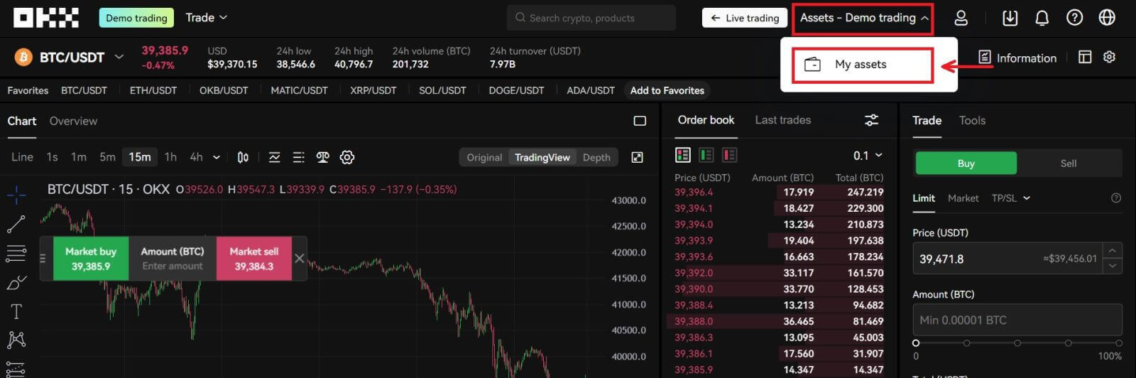Show only sell orders in order book
Screen dimensions: 1136x378
(x=729, y=155)
